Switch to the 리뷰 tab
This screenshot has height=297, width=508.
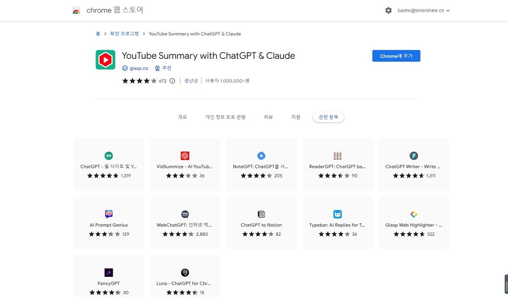(x=268, y=117)
